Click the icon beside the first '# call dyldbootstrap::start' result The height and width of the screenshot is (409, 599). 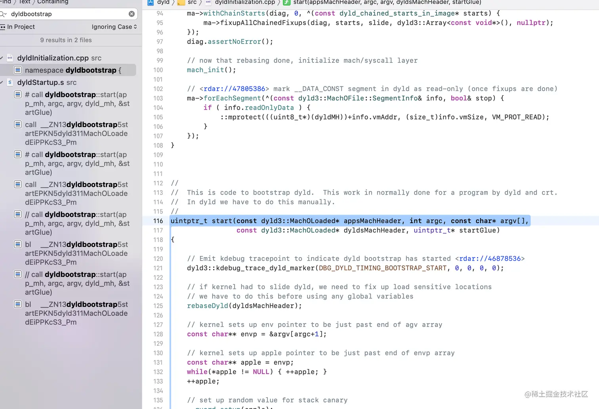tap(18, 95)
